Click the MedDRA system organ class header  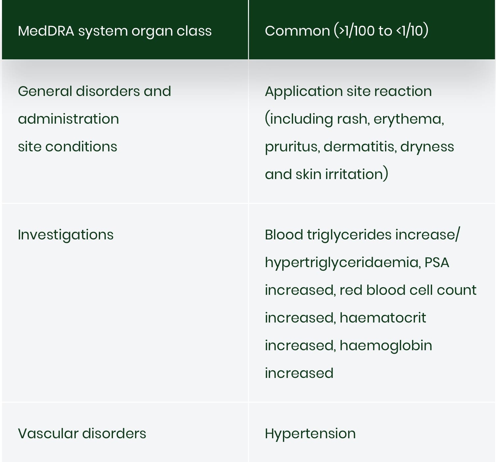click(125, 30)
